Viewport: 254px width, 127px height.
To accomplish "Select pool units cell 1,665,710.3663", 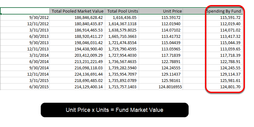I will (x=122, y=36).
